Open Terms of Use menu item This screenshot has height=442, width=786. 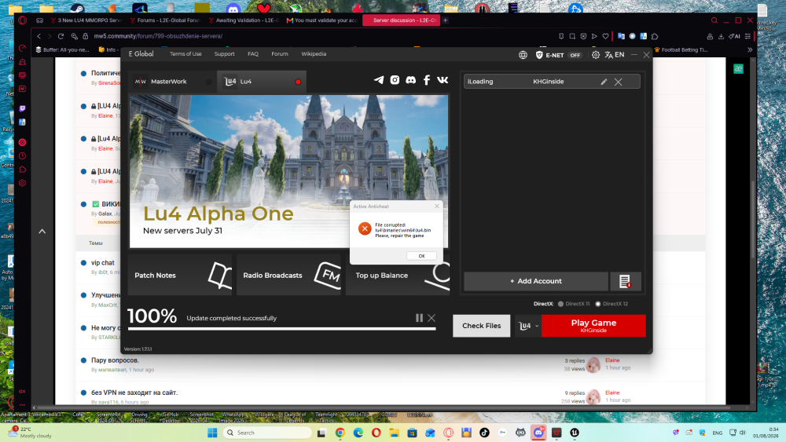pyautogui.click(x=185, y=54)
